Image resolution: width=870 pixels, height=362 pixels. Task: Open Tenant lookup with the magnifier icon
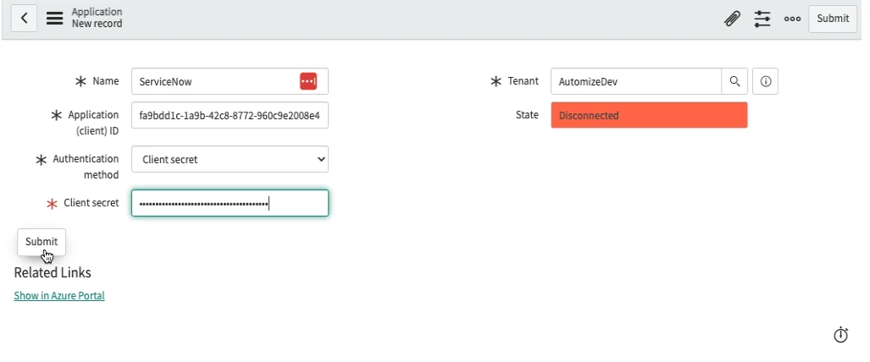(734, 81)
